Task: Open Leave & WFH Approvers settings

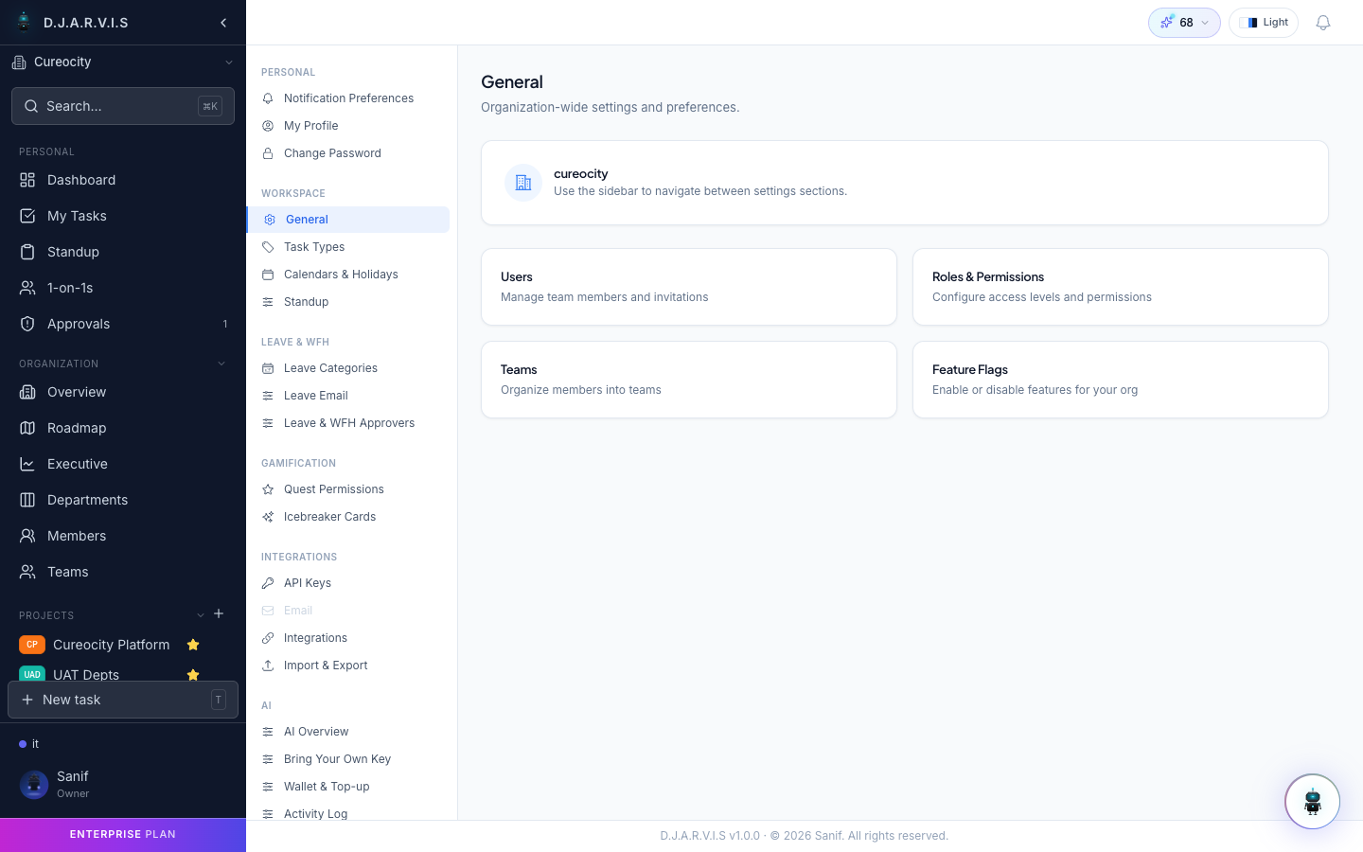Action: click(x=348, y=423)
